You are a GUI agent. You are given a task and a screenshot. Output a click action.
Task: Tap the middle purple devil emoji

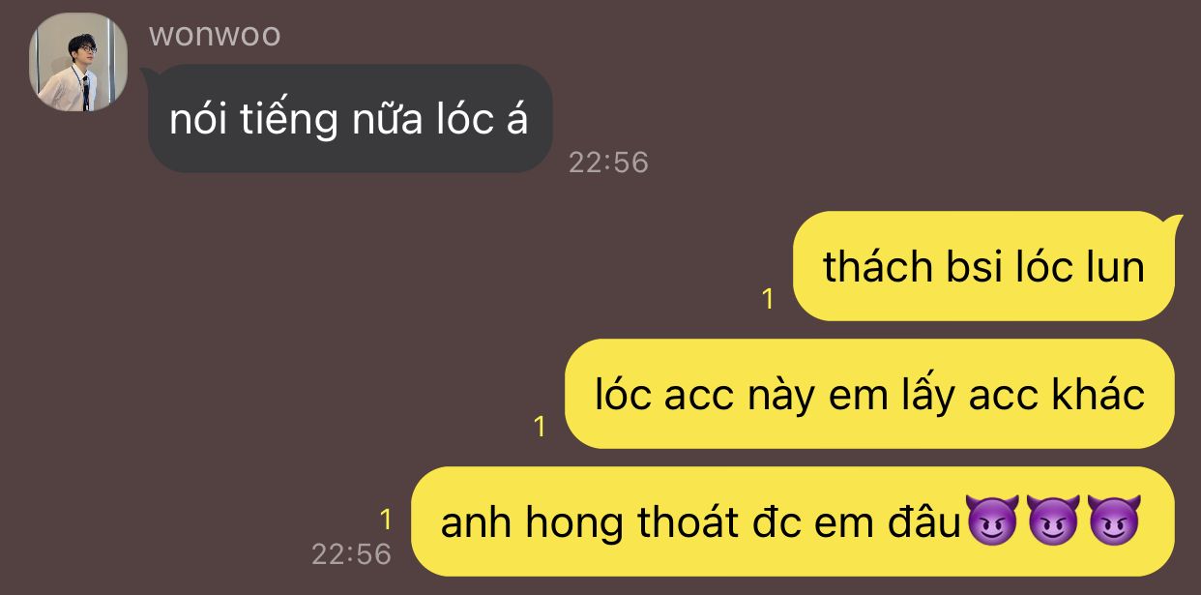click(x=1054, y=523)
